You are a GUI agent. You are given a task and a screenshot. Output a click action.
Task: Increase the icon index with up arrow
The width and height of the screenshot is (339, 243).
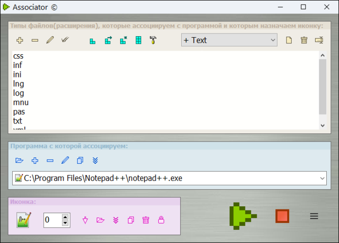tap(65, 217)
